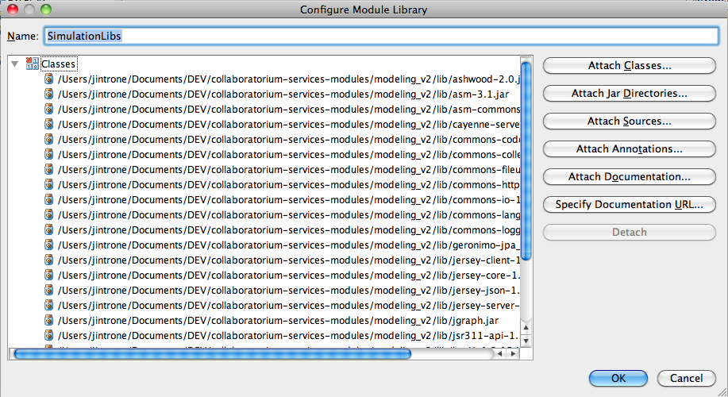Select the commons-lang library path

tap(288, 215)
